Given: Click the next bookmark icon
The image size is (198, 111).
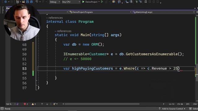Looking at the screenshot, I should tap(153, 2).
